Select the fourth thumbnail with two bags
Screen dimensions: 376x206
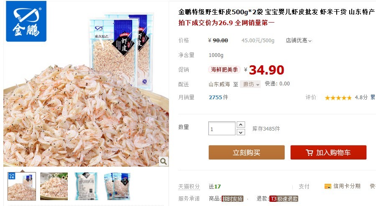(117, 186)
